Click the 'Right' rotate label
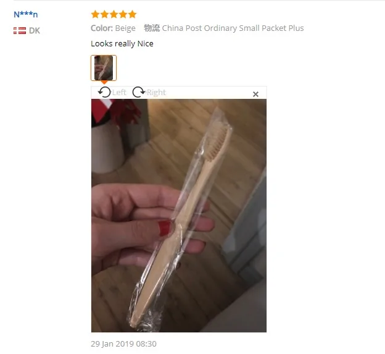 pos(156,93)
